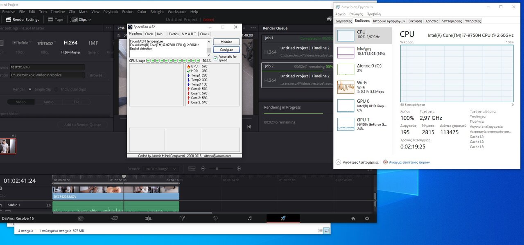Collapse details with Λιγότερες λεπτομέρειες
This screenshot has height=245, width=524.
point(357,162)
